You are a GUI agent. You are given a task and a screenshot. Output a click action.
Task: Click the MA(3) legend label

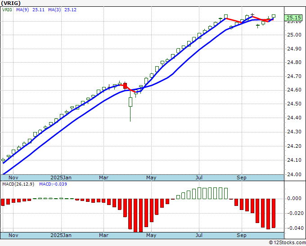pyautogui.click(x=54, y=10)
